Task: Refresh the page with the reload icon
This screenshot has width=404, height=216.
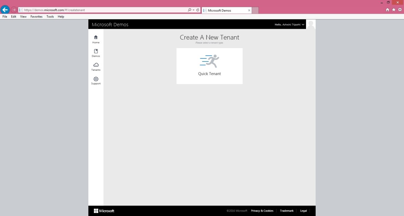Action: (x=198, y=10)
